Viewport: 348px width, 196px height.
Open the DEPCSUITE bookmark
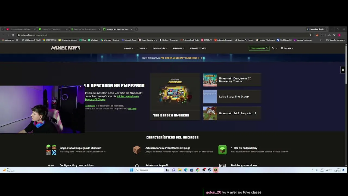[207, 40]
